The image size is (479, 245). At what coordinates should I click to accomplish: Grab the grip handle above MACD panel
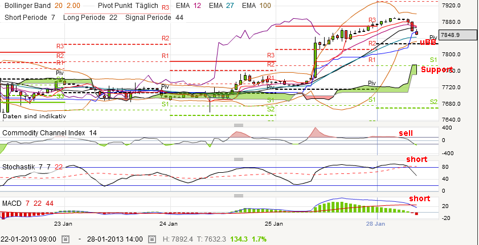pyautogui.click(x=238, y=196)
